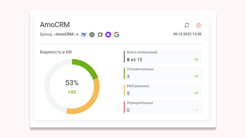
Task: Click the bold brand name «AmoCRM»
Action: point(65,34)
